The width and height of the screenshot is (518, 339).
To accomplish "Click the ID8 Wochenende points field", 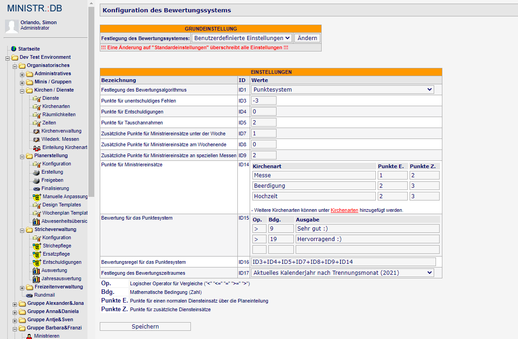I will 264,144.
